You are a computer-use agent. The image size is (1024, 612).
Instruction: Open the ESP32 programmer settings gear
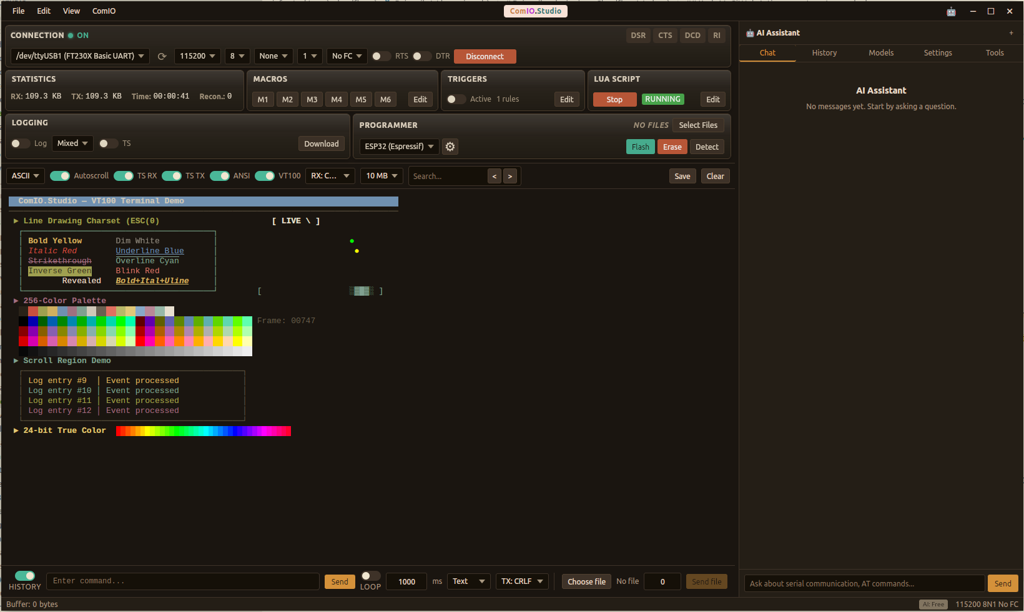pyautogui.click(x=450, y=147)
